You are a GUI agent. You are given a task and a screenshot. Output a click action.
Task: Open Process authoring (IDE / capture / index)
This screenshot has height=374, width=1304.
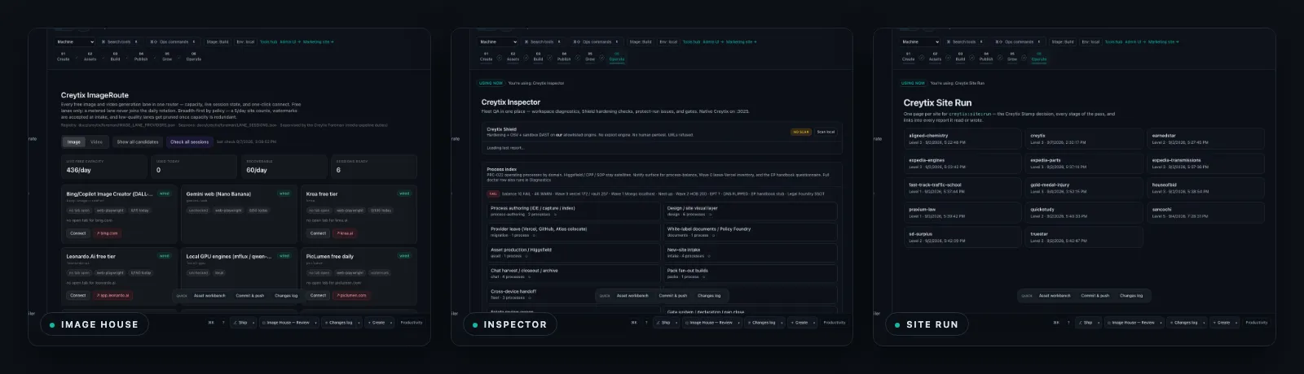pos(573,211)
